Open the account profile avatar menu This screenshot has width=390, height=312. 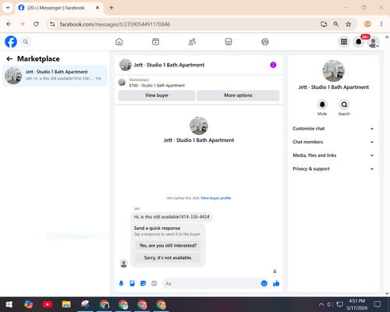click(x=374, y=42)
